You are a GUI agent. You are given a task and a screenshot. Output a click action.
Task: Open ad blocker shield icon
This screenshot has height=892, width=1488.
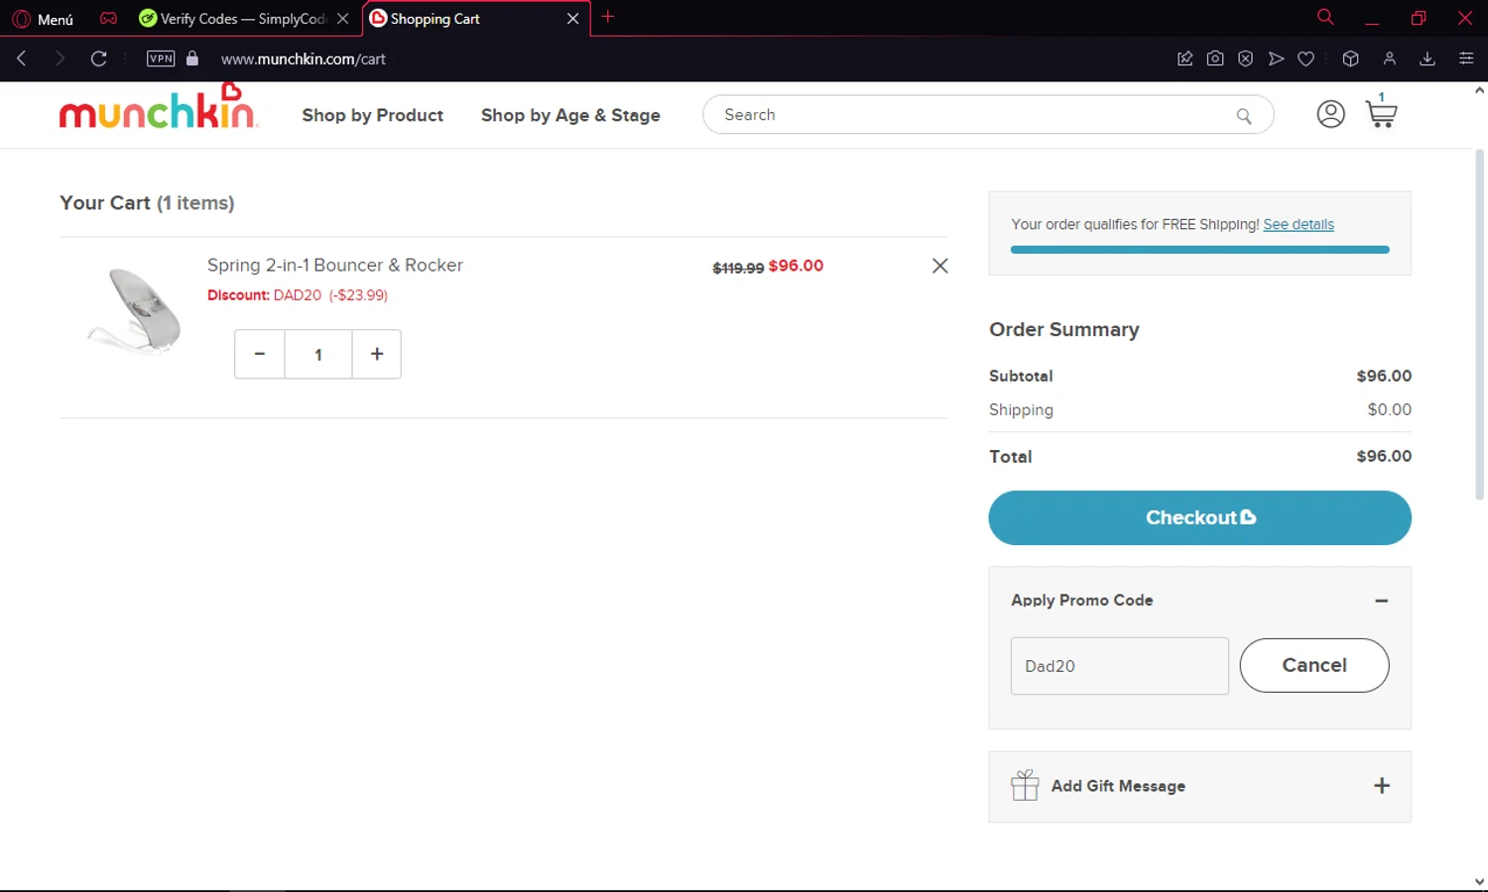point(1246,58)
